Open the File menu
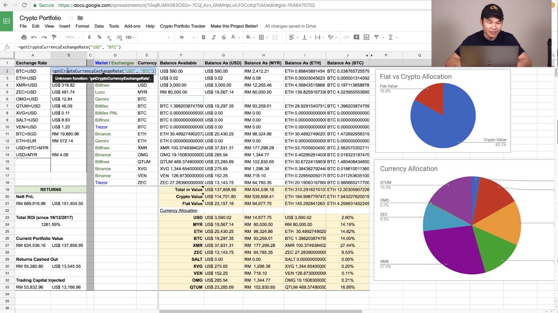Image resolution: width=558 pixels, height=313 pixels. click(x=23, y=26)
